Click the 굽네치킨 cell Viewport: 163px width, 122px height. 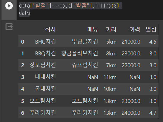[x=45, y=89]
